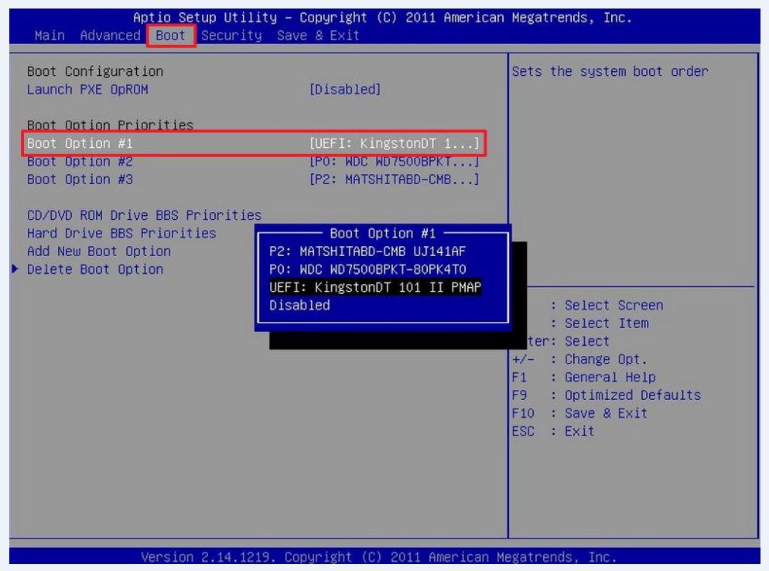Go to the Security tab

(231, 36)
